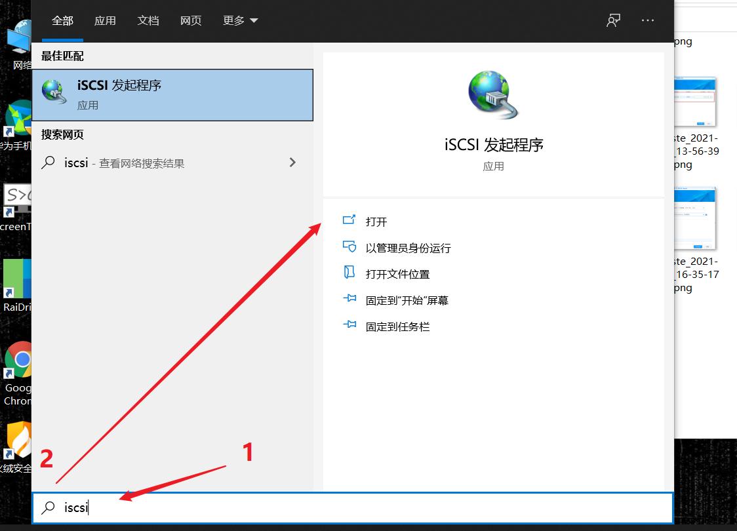Screen dimensions: 737x531
Task: Switch to the 应用 tab
Action: tap(105, 20)
